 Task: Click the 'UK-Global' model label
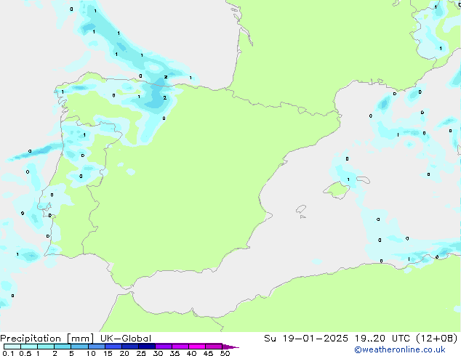(x=126, y=339)
